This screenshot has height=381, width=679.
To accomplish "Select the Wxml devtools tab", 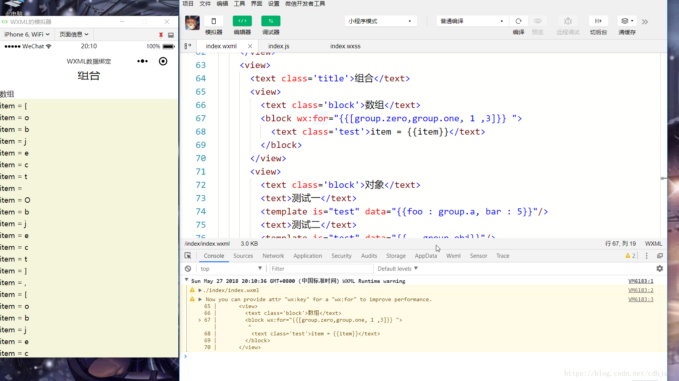I will click(x=453, y=256).
